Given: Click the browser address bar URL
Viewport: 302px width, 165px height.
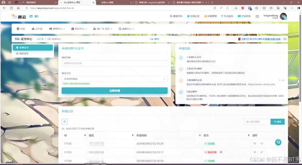Looking at the screenshot, I should 52,8.
